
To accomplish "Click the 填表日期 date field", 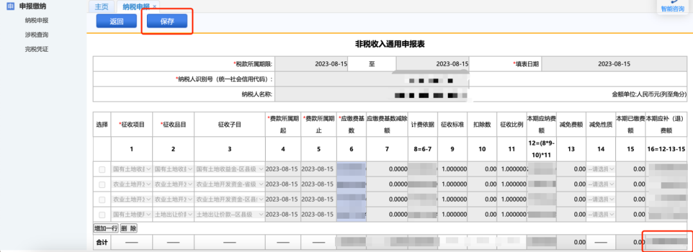I will click(x=614, y=64).
